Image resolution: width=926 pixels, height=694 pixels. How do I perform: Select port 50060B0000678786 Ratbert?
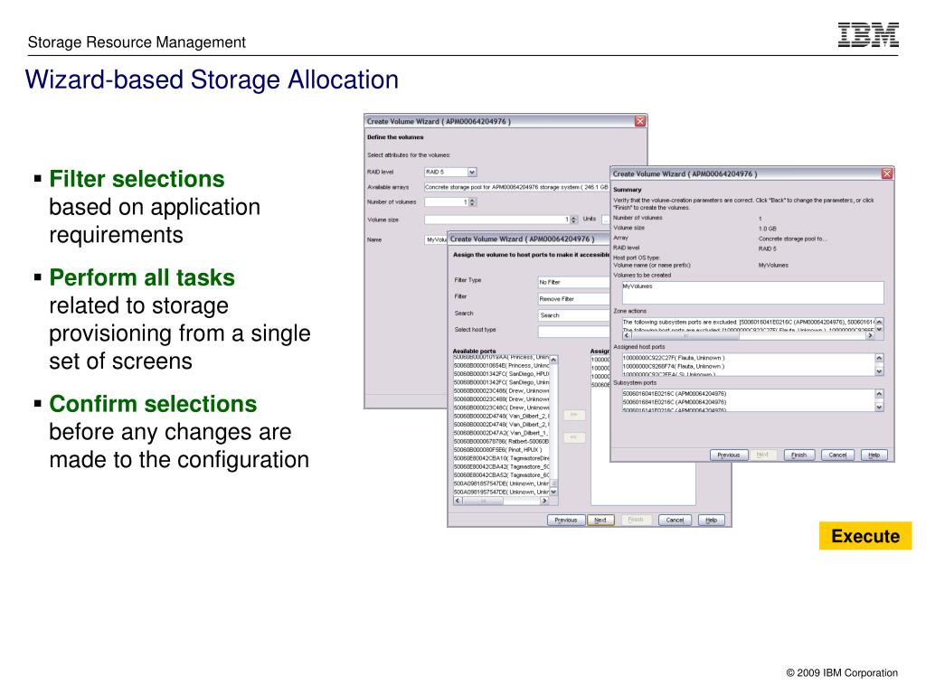pos(501,441)
